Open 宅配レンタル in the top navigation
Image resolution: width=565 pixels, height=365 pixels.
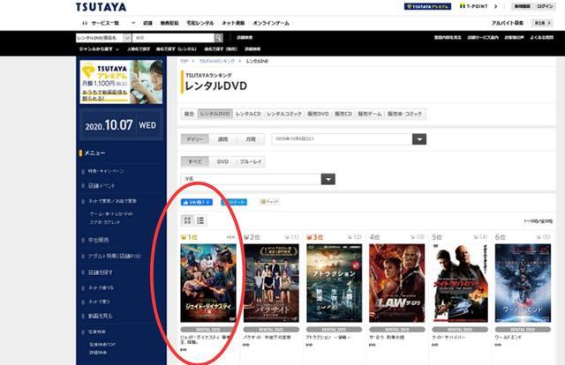[x=200, y=23]
